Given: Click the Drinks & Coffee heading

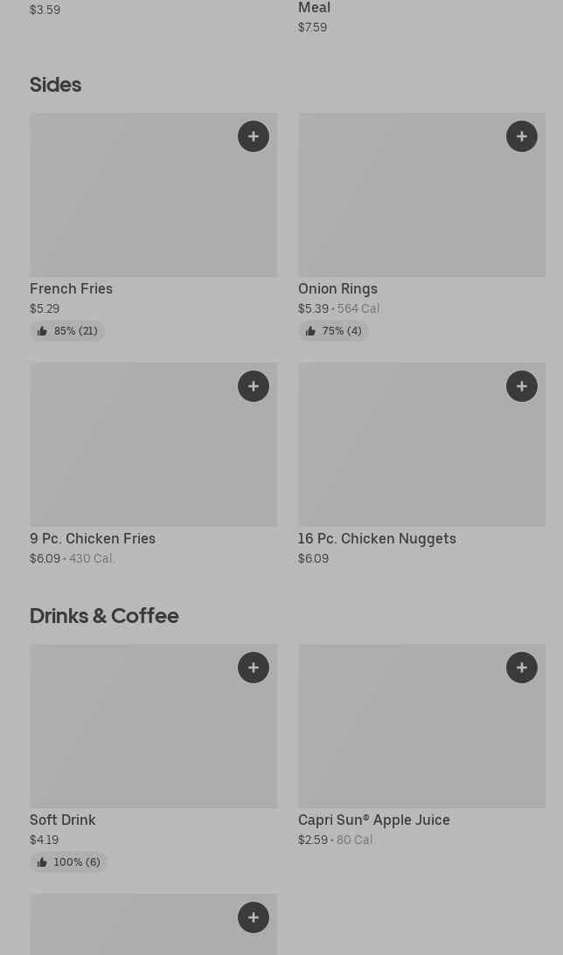Looking at the screenshot, I should (104, 615).
